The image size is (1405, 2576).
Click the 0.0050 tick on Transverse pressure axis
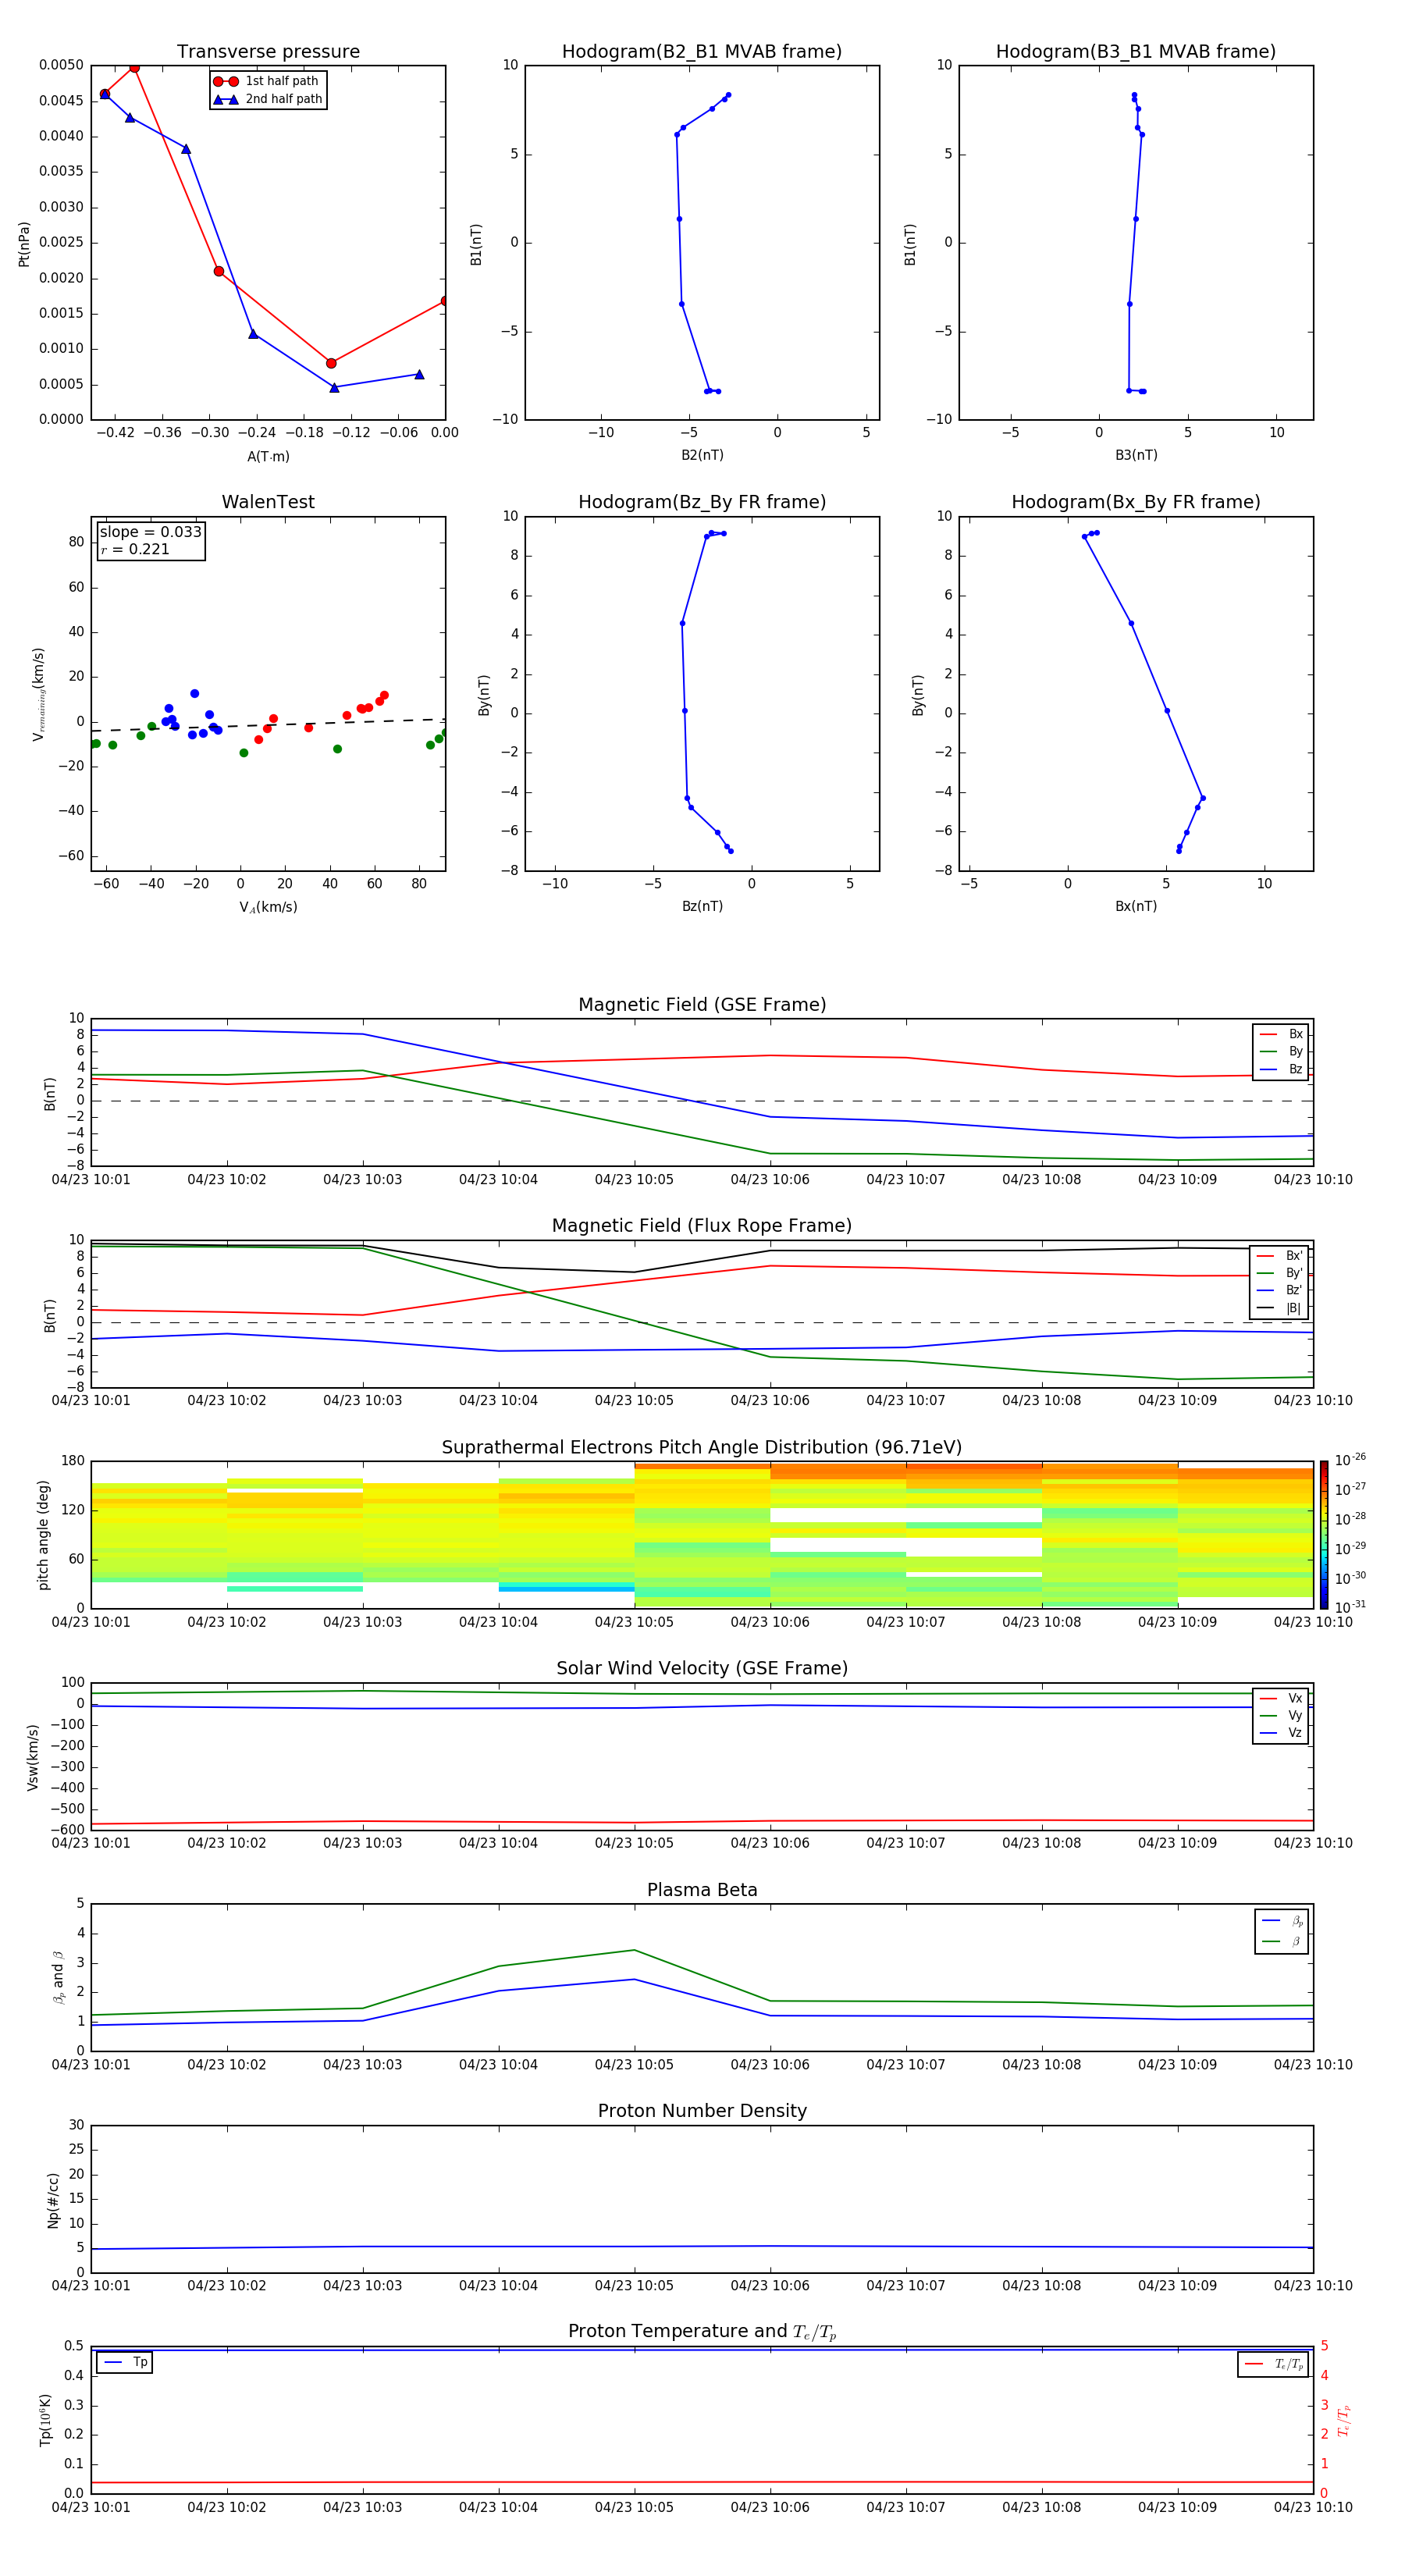point(61,65)
